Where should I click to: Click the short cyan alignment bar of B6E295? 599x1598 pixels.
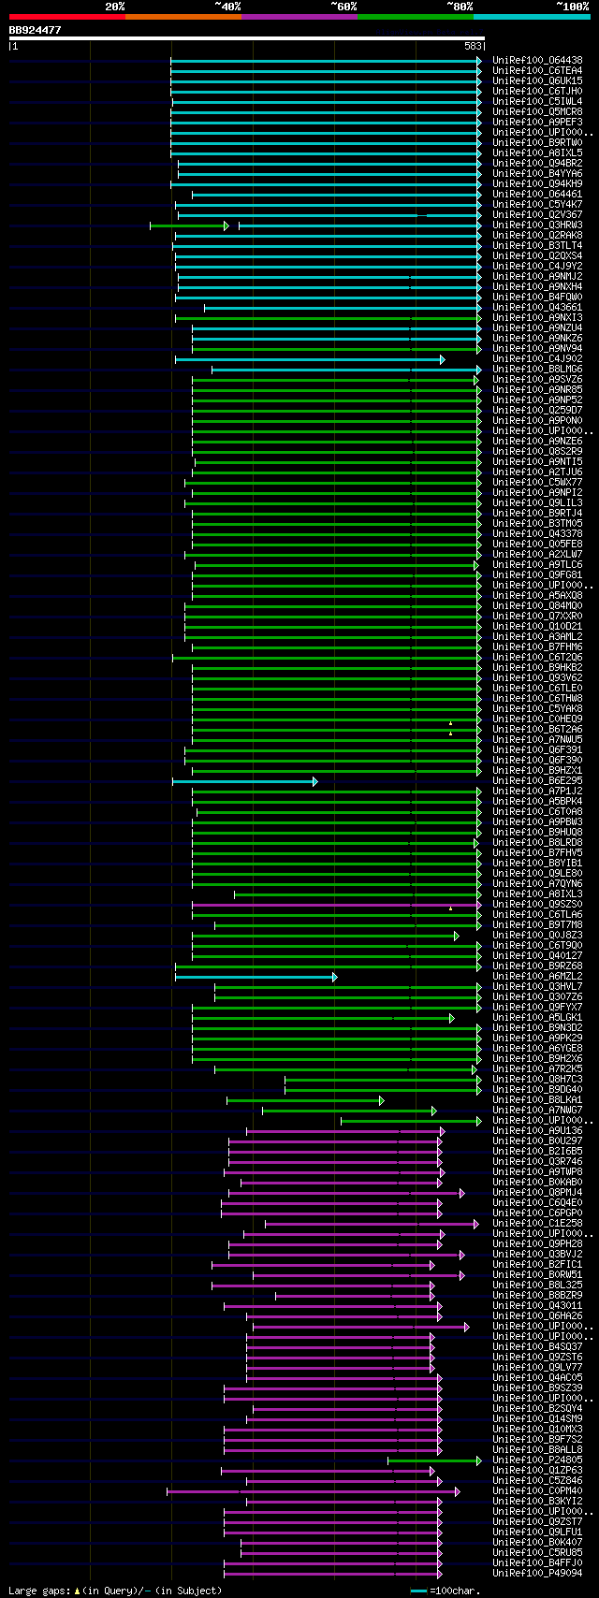245,781
